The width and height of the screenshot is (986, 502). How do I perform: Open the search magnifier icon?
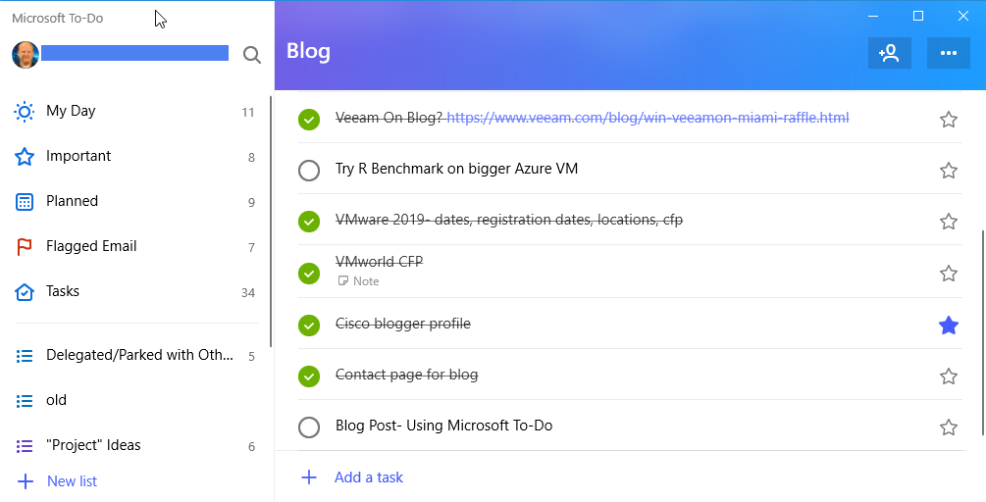coord(251,55)
